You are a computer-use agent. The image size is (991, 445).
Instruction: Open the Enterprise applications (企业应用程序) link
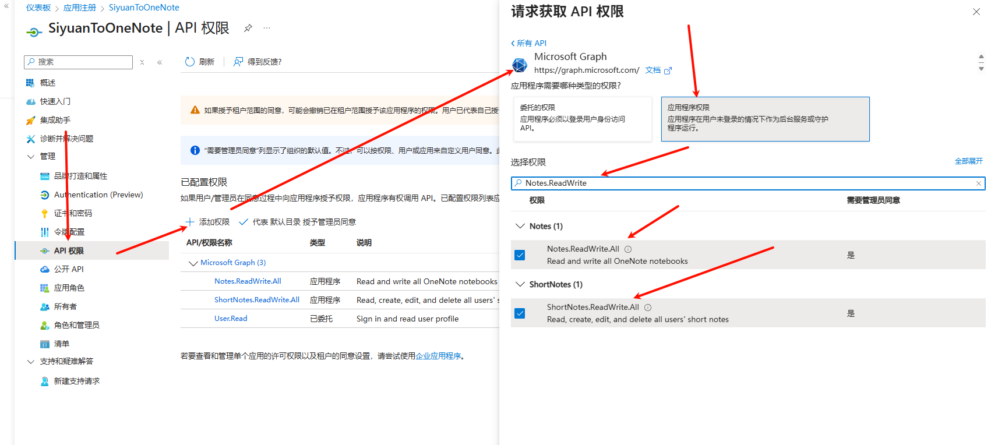[438, 356]
